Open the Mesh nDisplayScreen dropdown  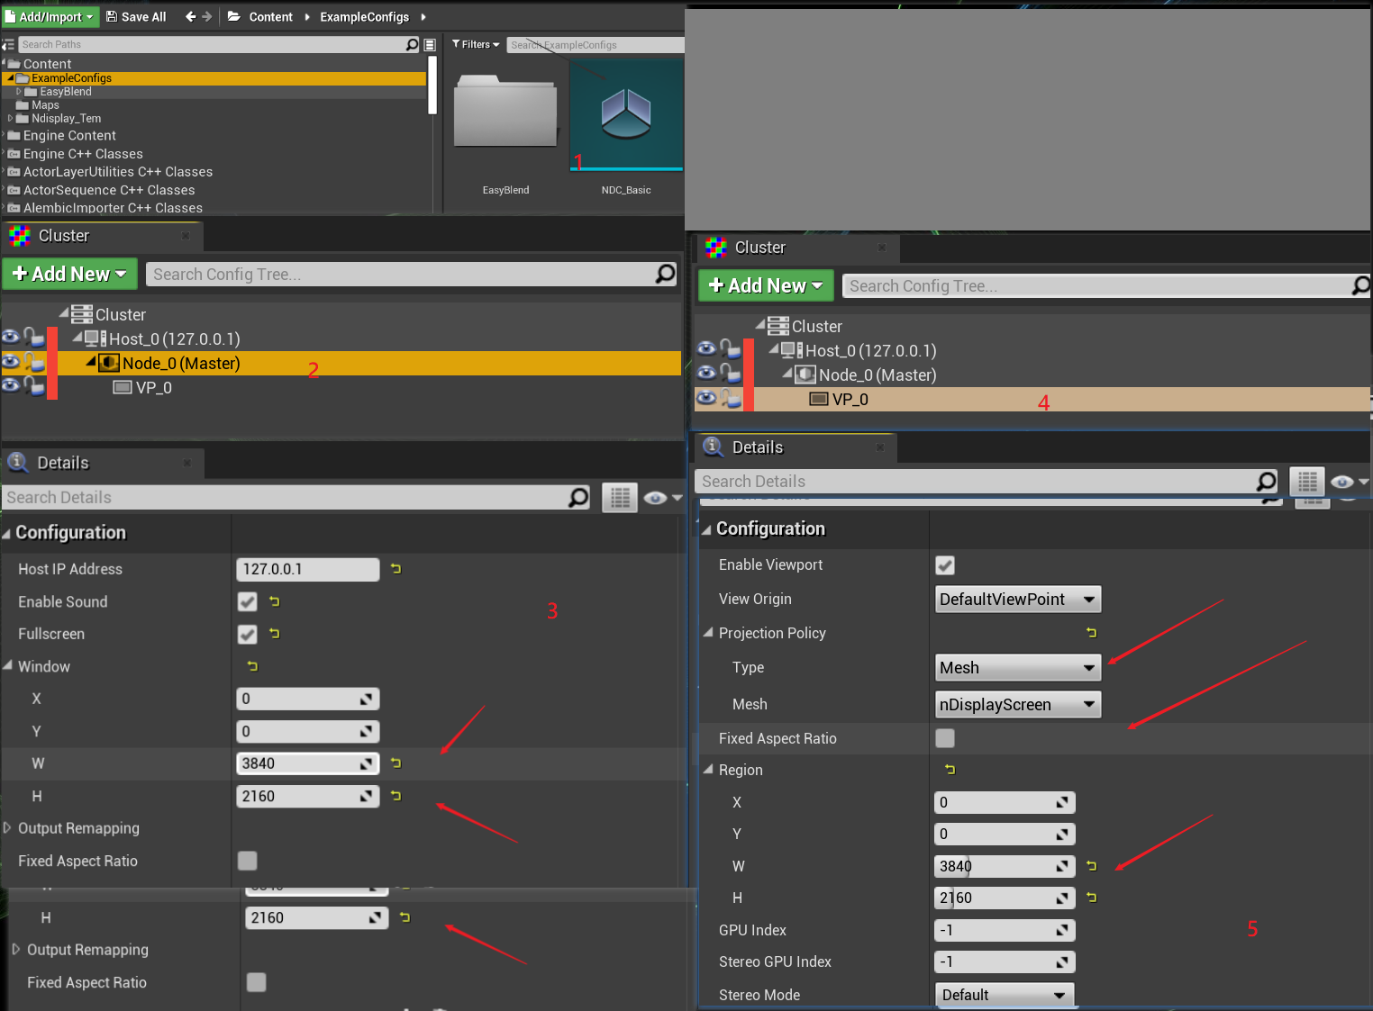[1018, 705]
